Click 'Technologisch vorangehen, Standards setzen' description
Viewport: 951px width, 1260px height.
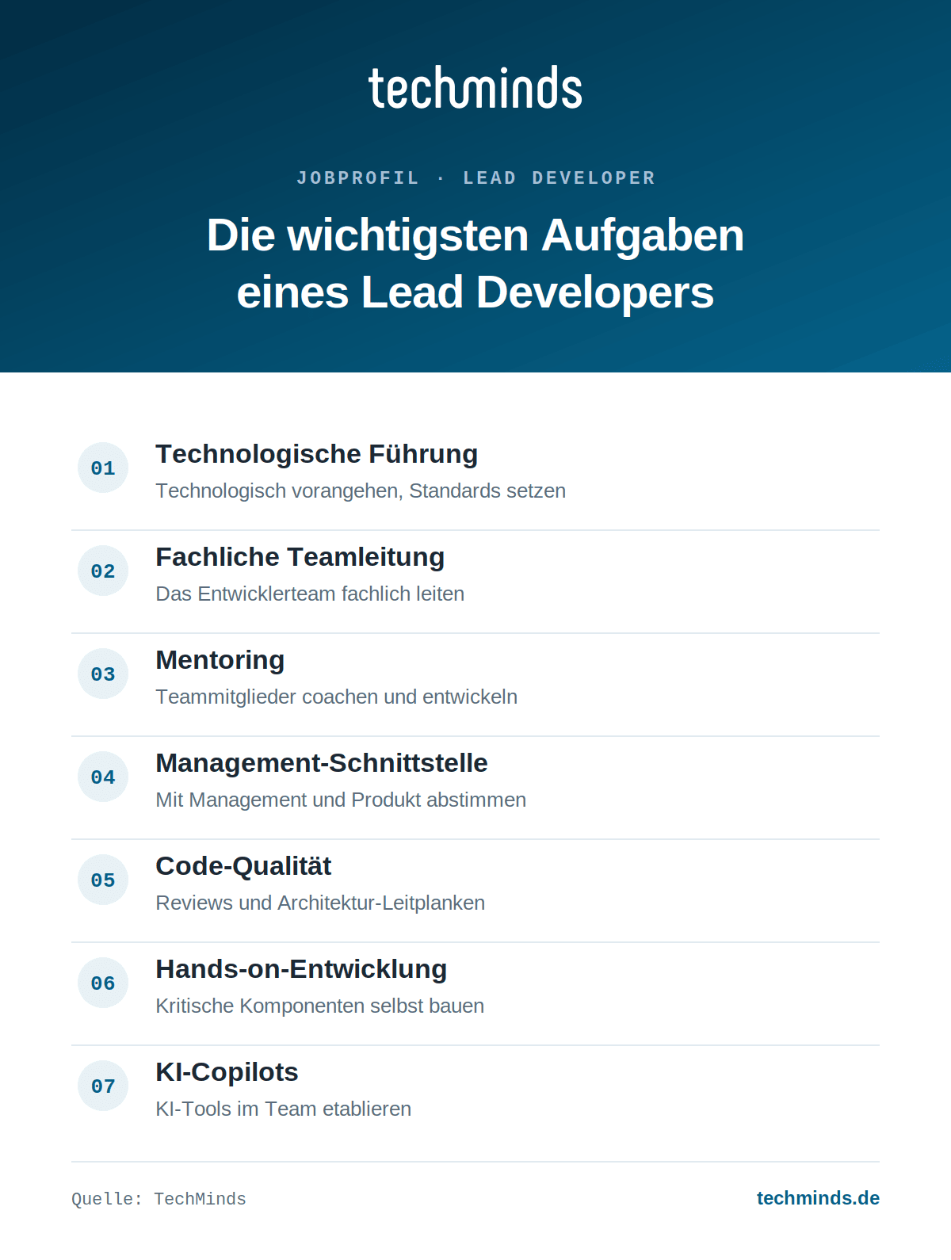pyautogui.click(x=361, y=491)
